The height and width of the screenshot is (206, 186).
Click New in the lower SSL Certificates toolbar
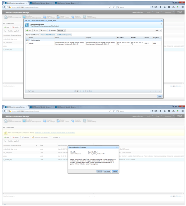[6, 137]
